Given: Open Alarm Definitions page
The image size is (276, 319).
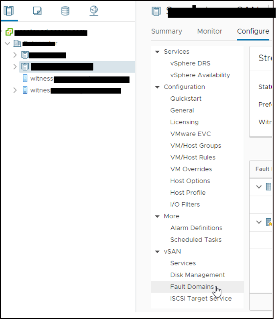Looking at the screenshot, I should click(196, 228).
